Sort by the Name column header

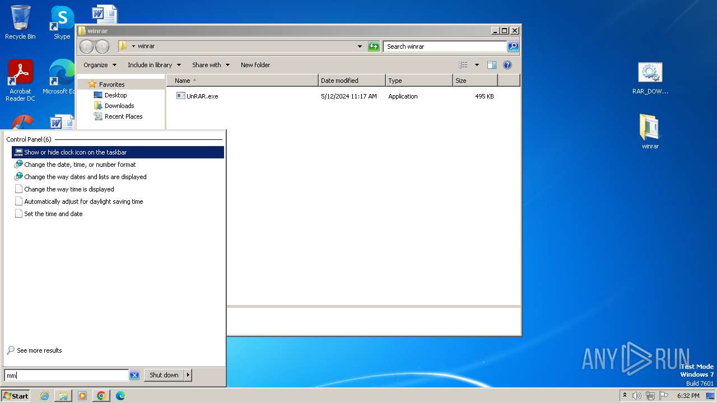(x=242, y=81)
